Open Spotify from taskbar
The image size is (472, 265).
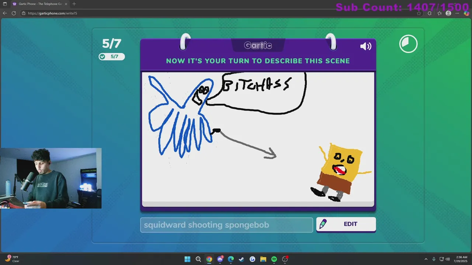point(274,259)
